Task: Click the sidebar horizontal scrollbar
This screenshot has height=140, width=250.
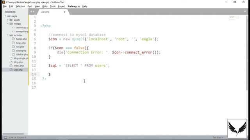Action: tap(13, 134)
